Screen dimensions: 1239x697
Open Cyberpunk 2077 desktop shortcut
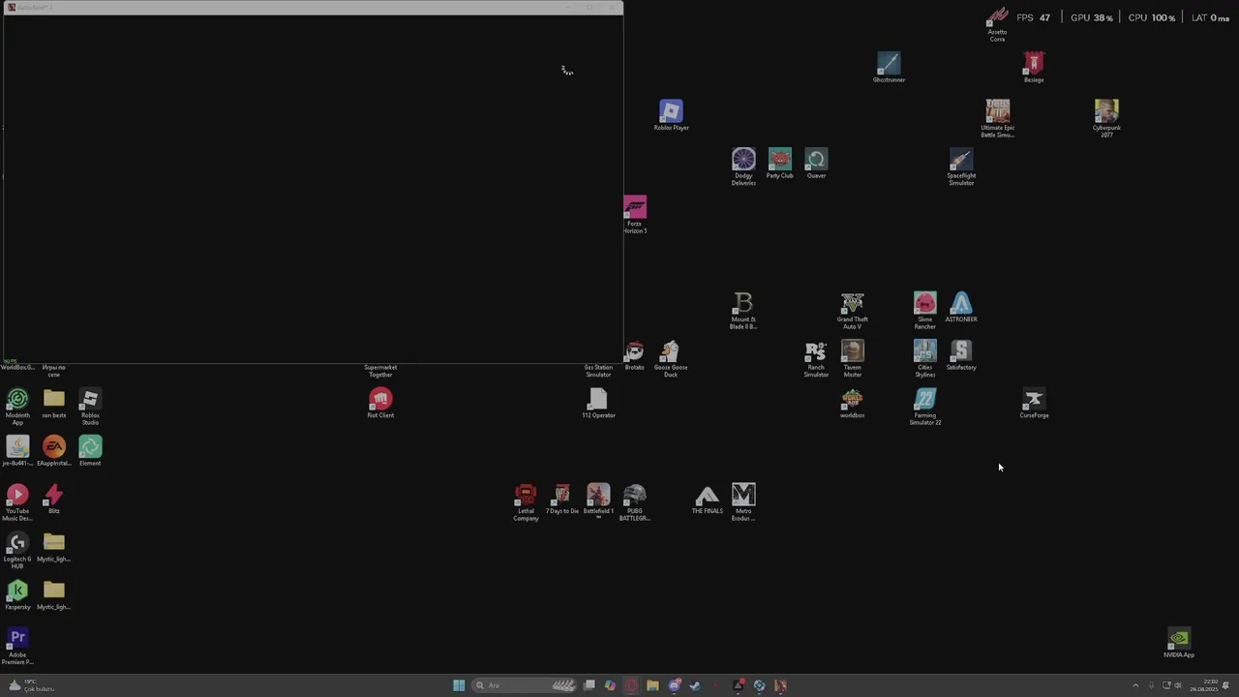point(1106,118)
